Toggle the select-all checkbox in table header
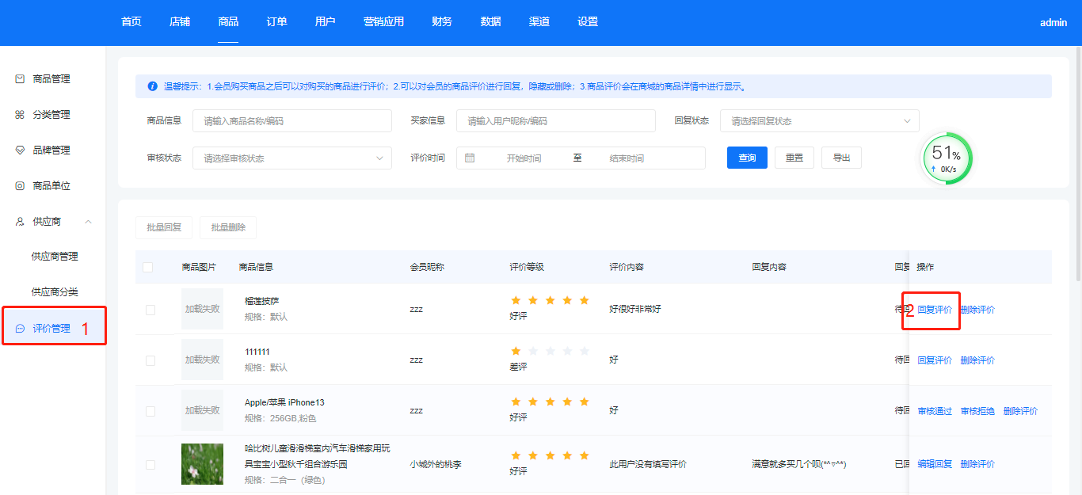Screen dimensions: 1082x495 click(148, 267)
